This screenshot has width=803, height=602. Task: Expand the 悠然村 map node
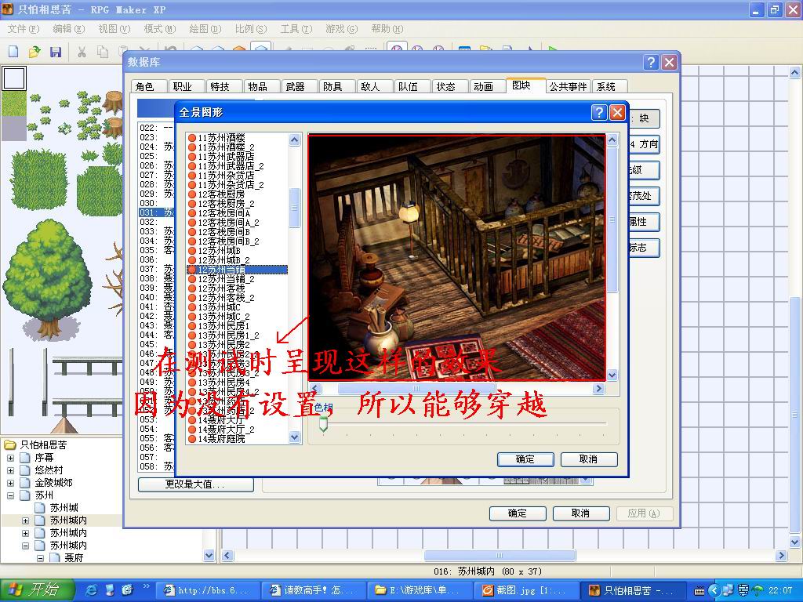pyautogui.click(x=10, y=470)
